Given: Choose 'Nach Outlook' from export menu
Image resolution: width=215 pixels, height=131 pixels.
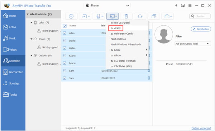Looking at the screenshot, I should click(x=118, y=39).
